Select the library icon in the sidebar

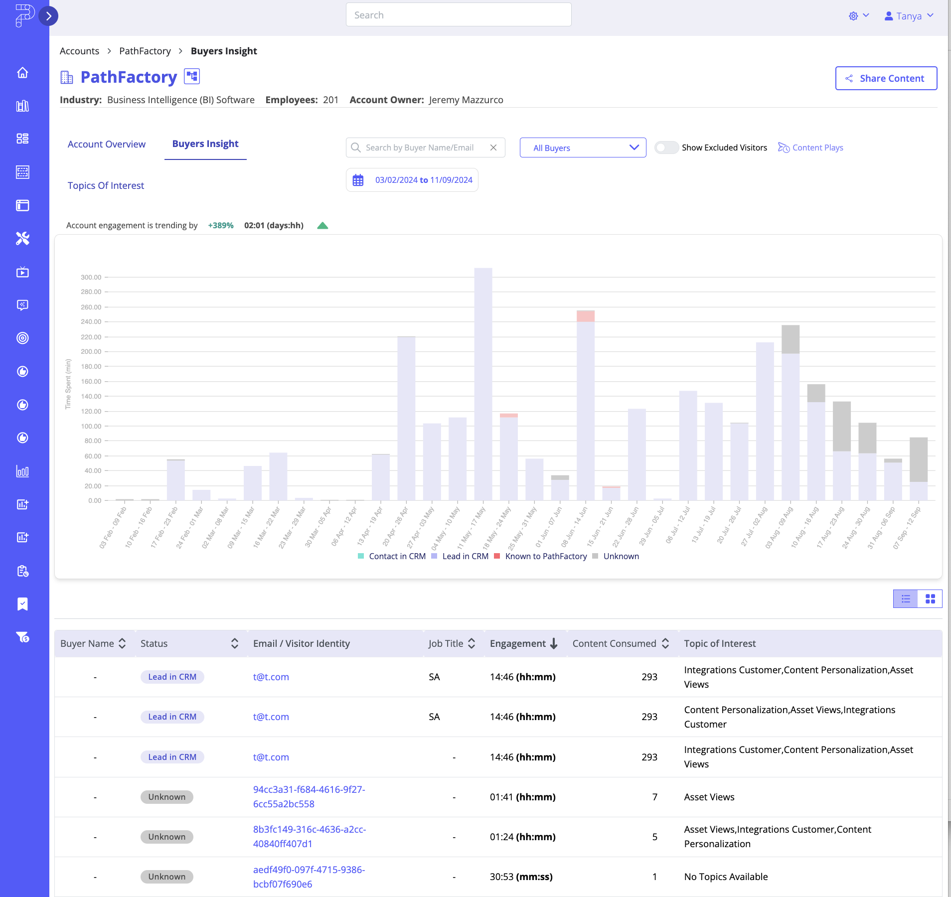pyautogui.click(x=23, y=105)
